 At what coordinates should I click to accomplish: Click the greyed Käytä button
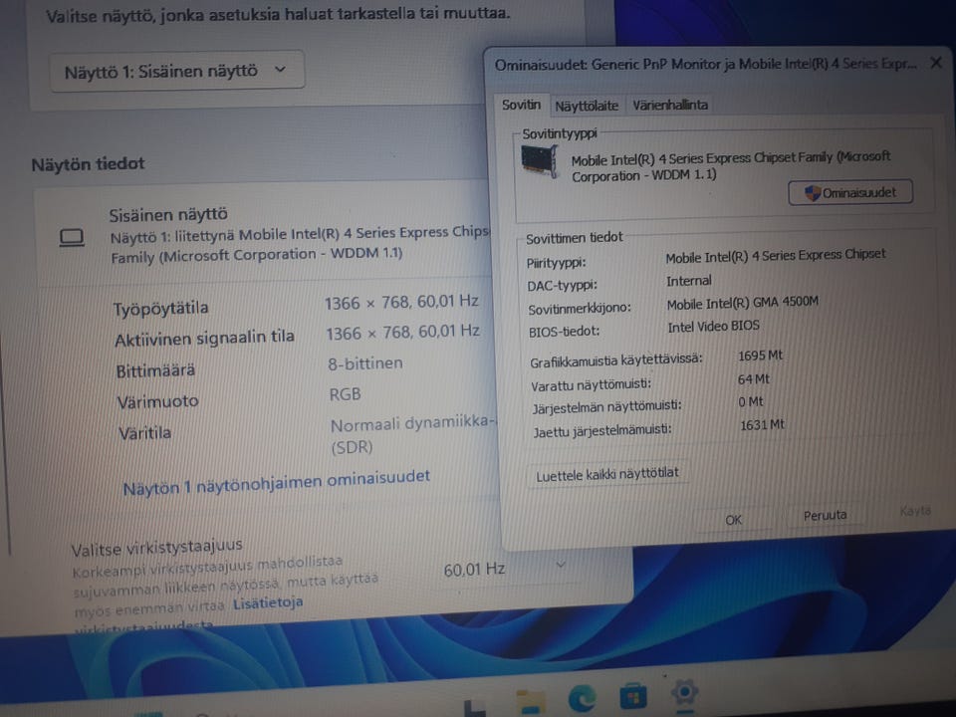pyautogui.click(x=914, y=511)
